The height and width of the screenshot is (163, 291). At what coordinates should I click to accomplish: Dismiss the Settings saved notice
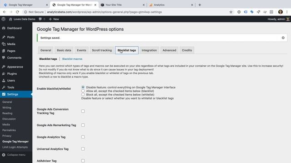283,38
